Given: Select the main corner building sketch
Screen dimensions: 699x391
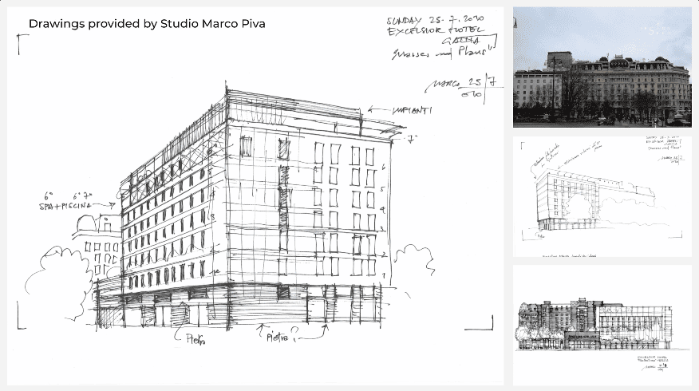Looking at the screenshot, I should [x=255, y=196].
